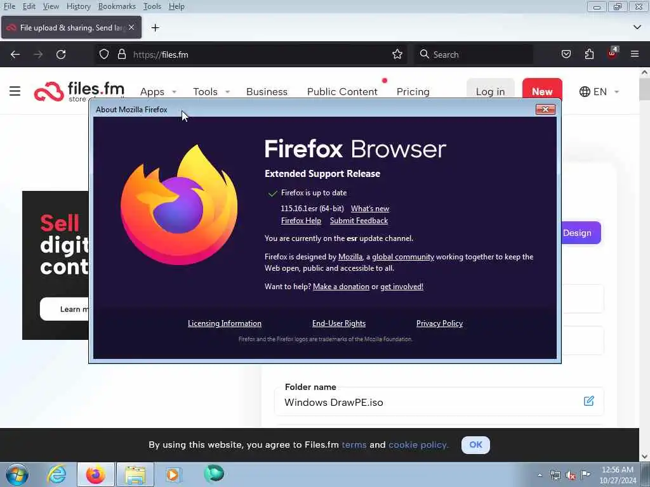
Task: Open Windows Media Player from the taskbar
Action: 173,474
